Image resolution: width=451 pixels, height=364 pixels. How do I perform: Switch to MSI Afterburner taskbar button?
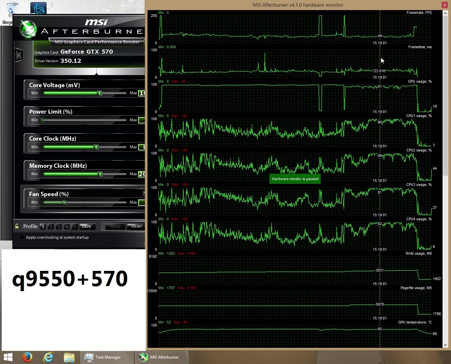pyautogui.click(x=162, y=357)
